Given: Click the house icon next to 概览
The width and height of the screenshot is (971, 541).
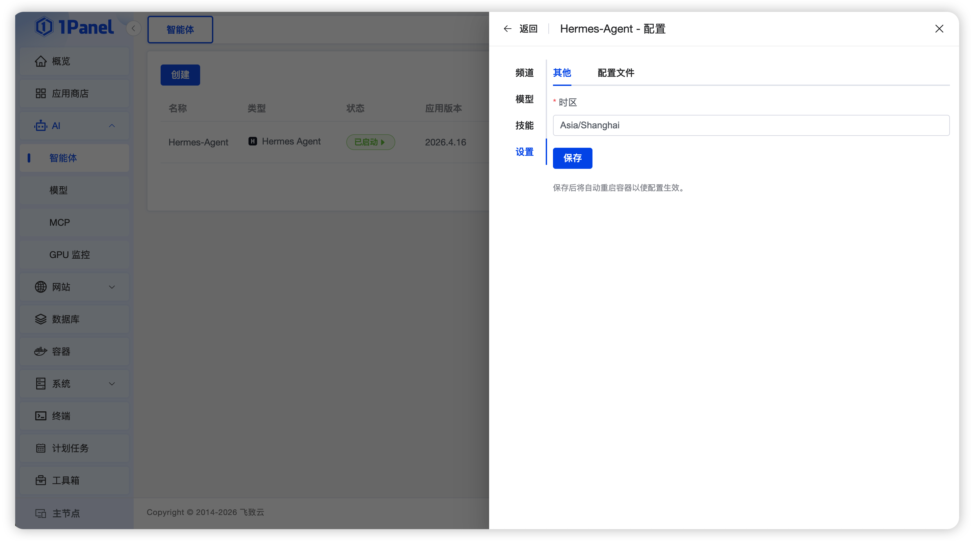Looking at the screenshot, I should click(x=41, y=61).
